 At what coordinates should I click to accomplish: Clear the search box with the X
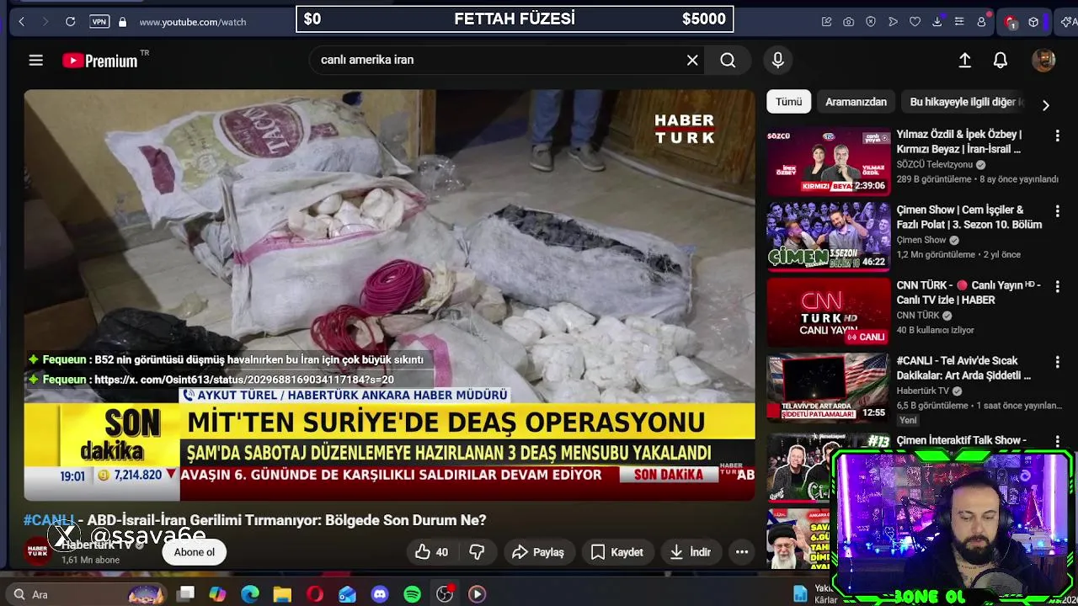coord(692,60)
